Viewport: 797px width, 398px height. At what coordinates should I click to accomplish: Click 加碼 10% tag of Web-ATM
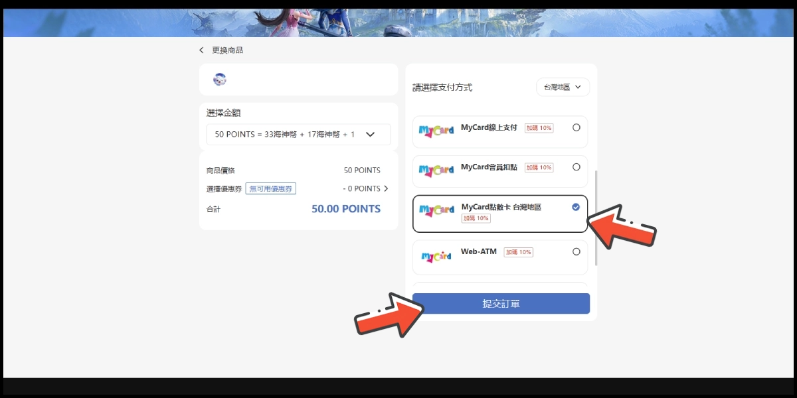click(518, 252)
